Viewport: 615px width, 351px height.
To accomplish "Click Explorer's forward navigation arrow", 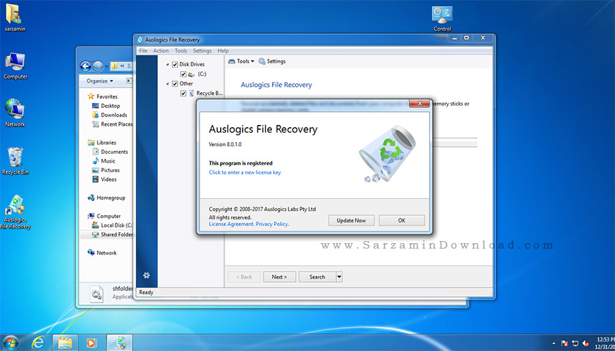I will click(x=98, y=66).
